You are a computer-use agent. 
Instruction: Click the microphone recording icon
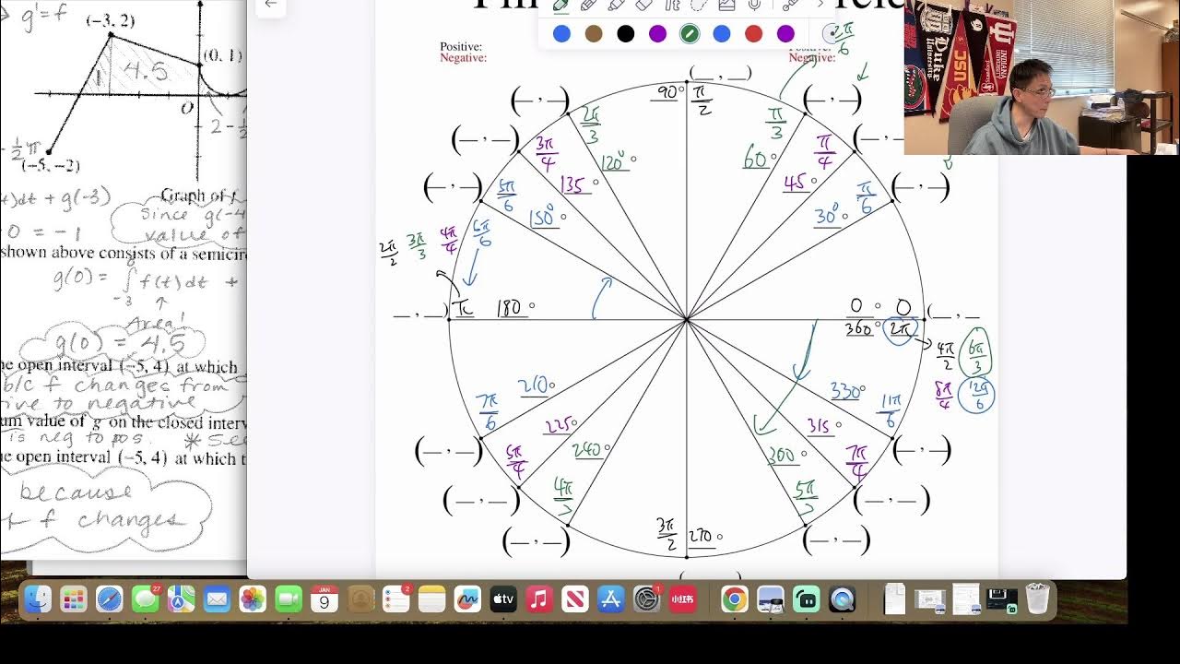[x=755, y=5]
